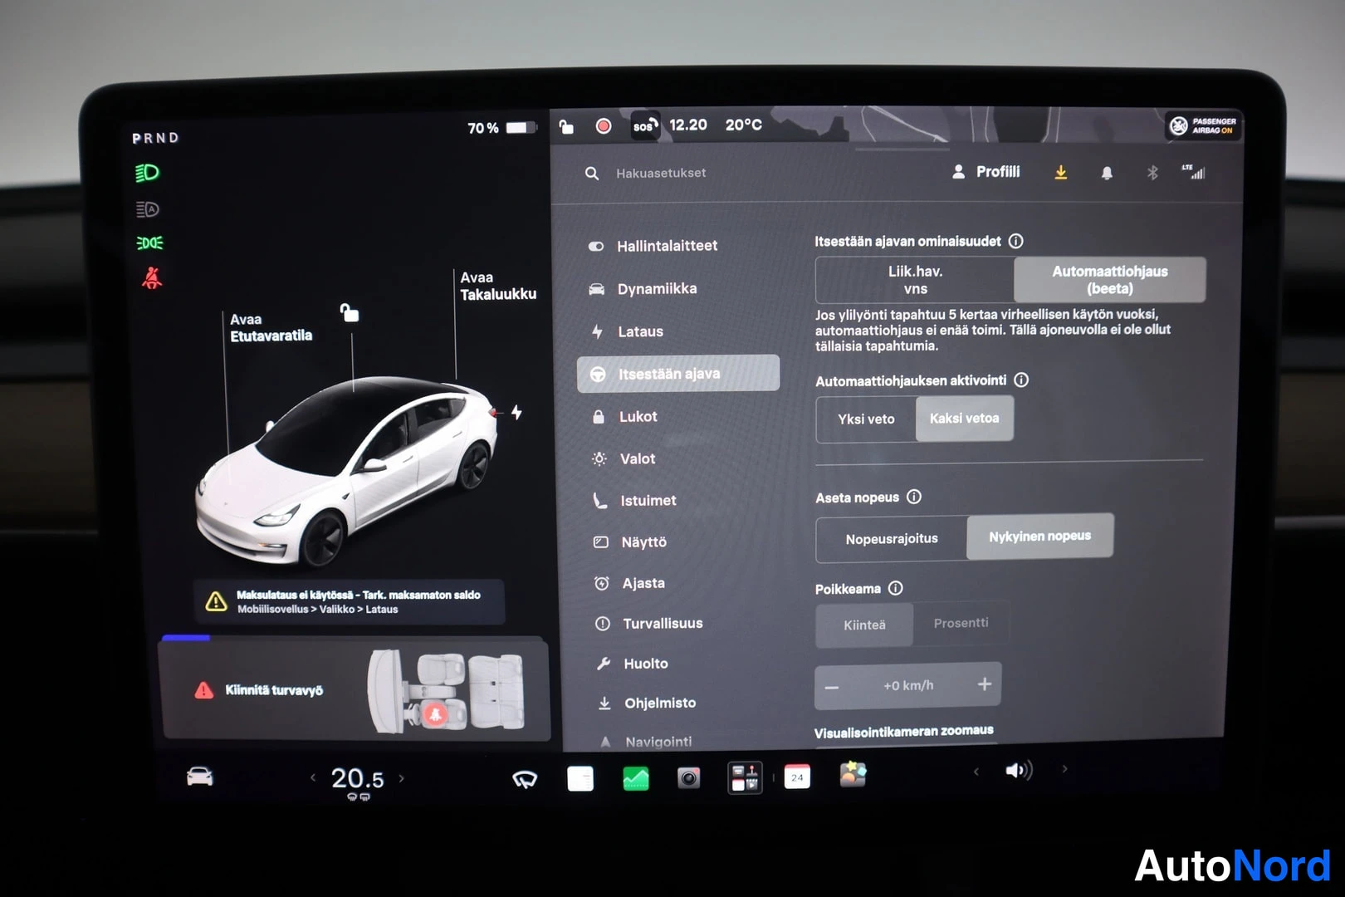Open Avaa Etutavaratila frunk button
The width and height of the screenshot is (1345, 897).
coord(271,327)
